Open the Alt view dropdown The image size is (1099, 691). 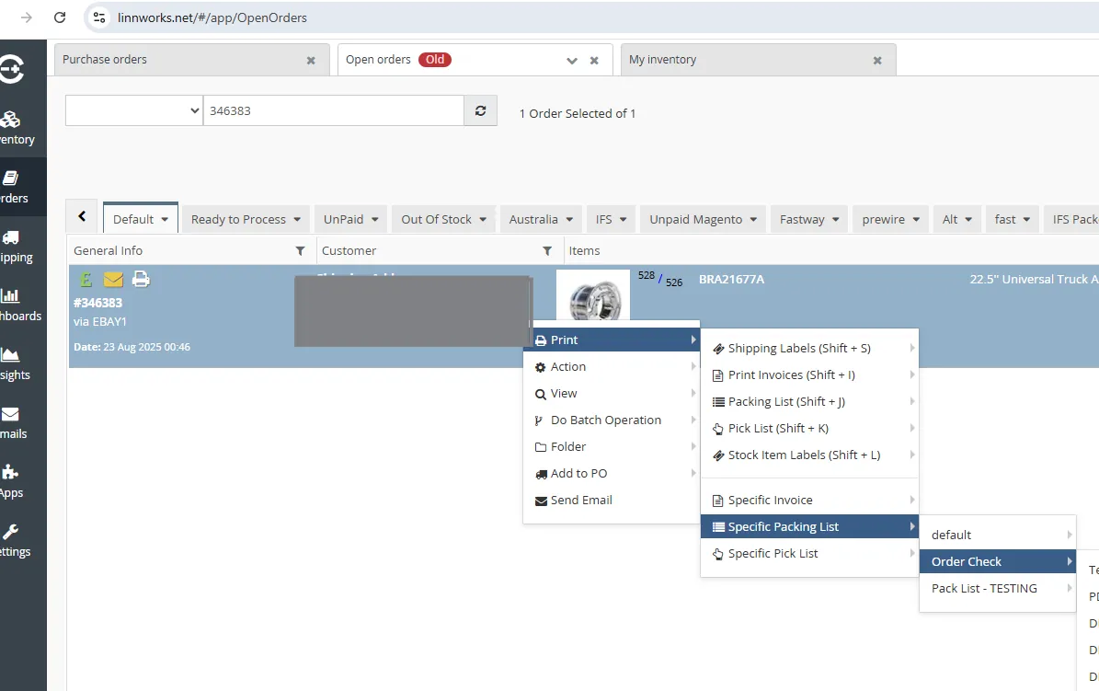(x=968, y=220)
